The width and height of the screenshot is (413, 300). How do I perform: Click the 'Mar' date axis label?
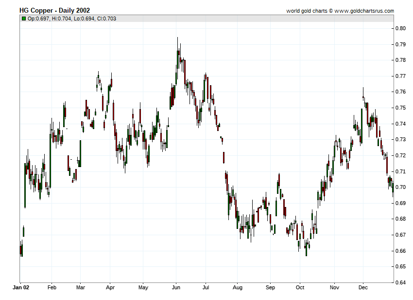click(x=81, y=287)
